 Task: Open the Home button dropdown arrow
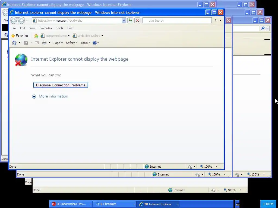point(20,43)
